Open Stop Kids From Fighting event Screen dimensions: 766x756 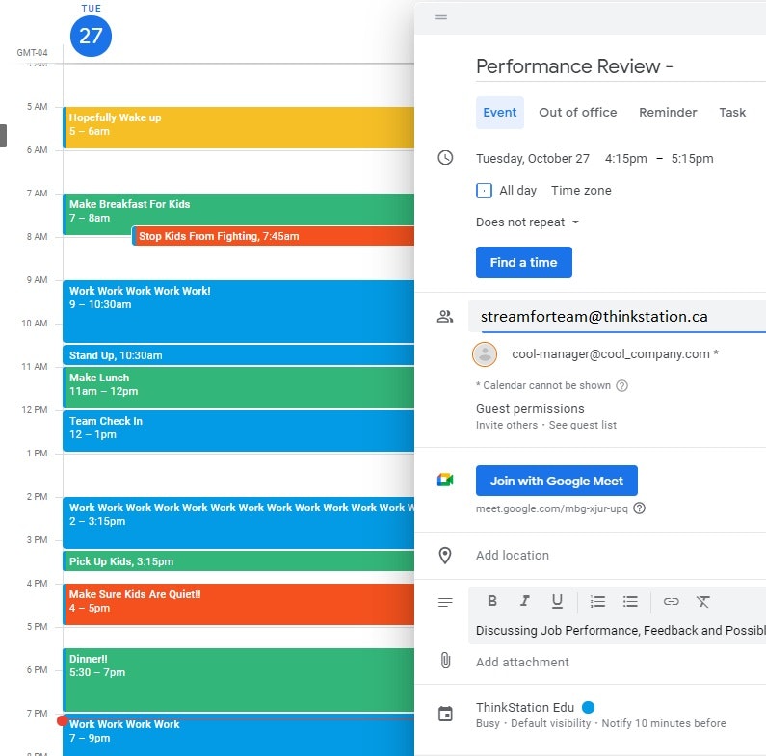(274, 236)
